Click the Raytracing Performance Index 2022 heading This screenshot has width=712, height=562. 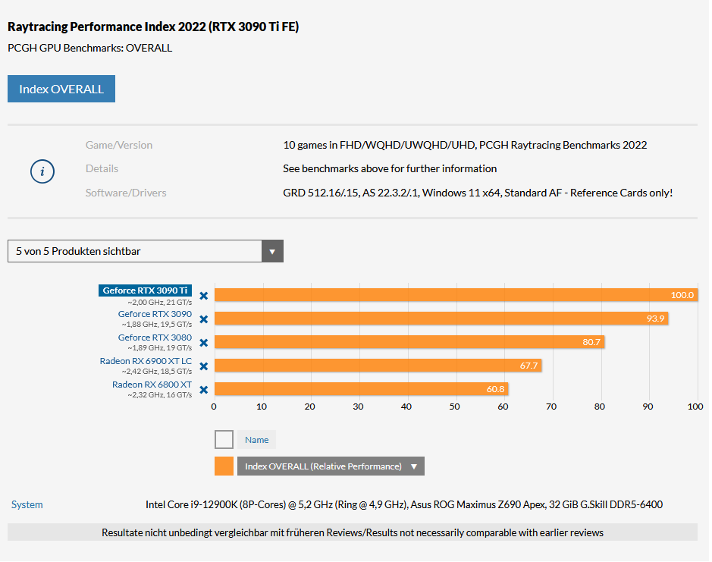coord(153,27)
